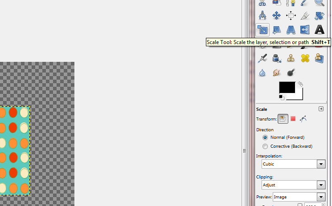Choose Normal (Forward) direction
Image resolution: width=332 pixels, height=206 pixels.
point(265,137)
